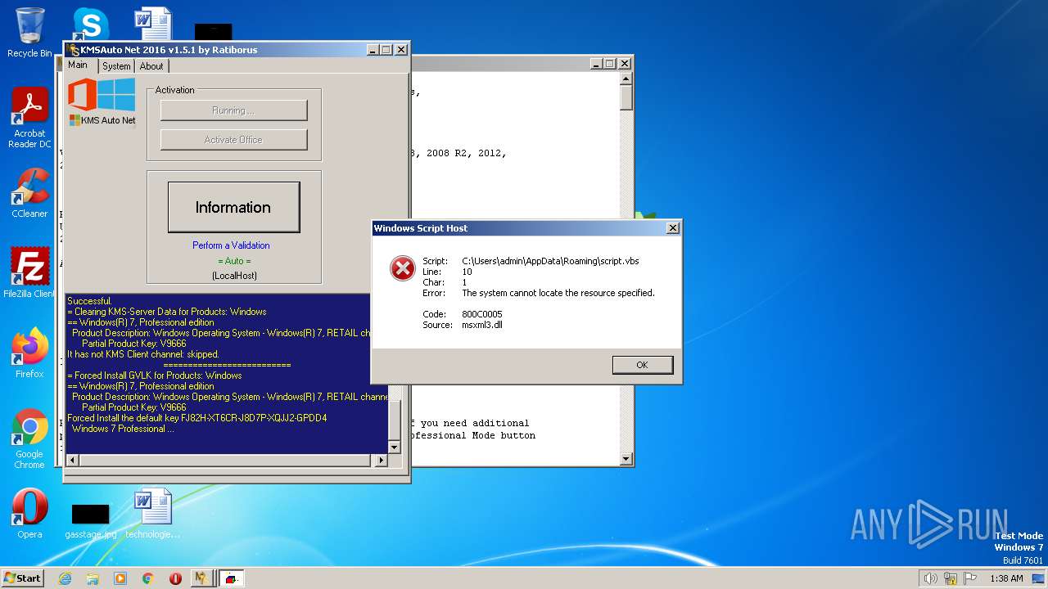Open Windows Explorer from taskbar
Image resolution: width=1048 pixels, height=589 pixels.
click(93, 578)
